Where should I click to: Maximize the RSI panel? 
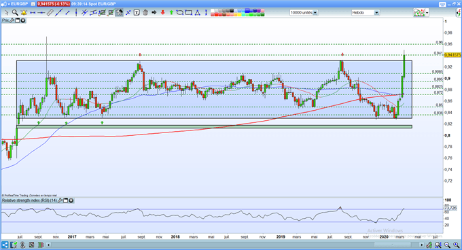click(66, 200)
